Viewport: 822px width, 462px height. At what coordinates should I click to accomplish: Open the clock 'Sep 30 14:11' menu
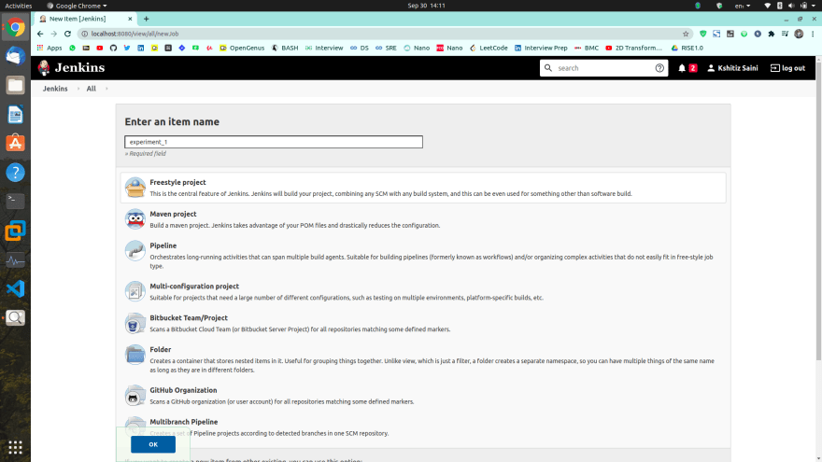[x=426, y=6]
